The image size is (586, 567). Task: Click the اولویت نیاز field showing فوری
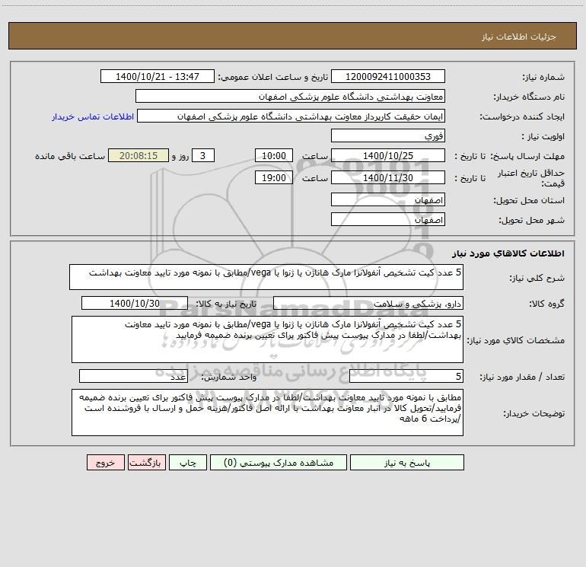click(x=388, y=135)
